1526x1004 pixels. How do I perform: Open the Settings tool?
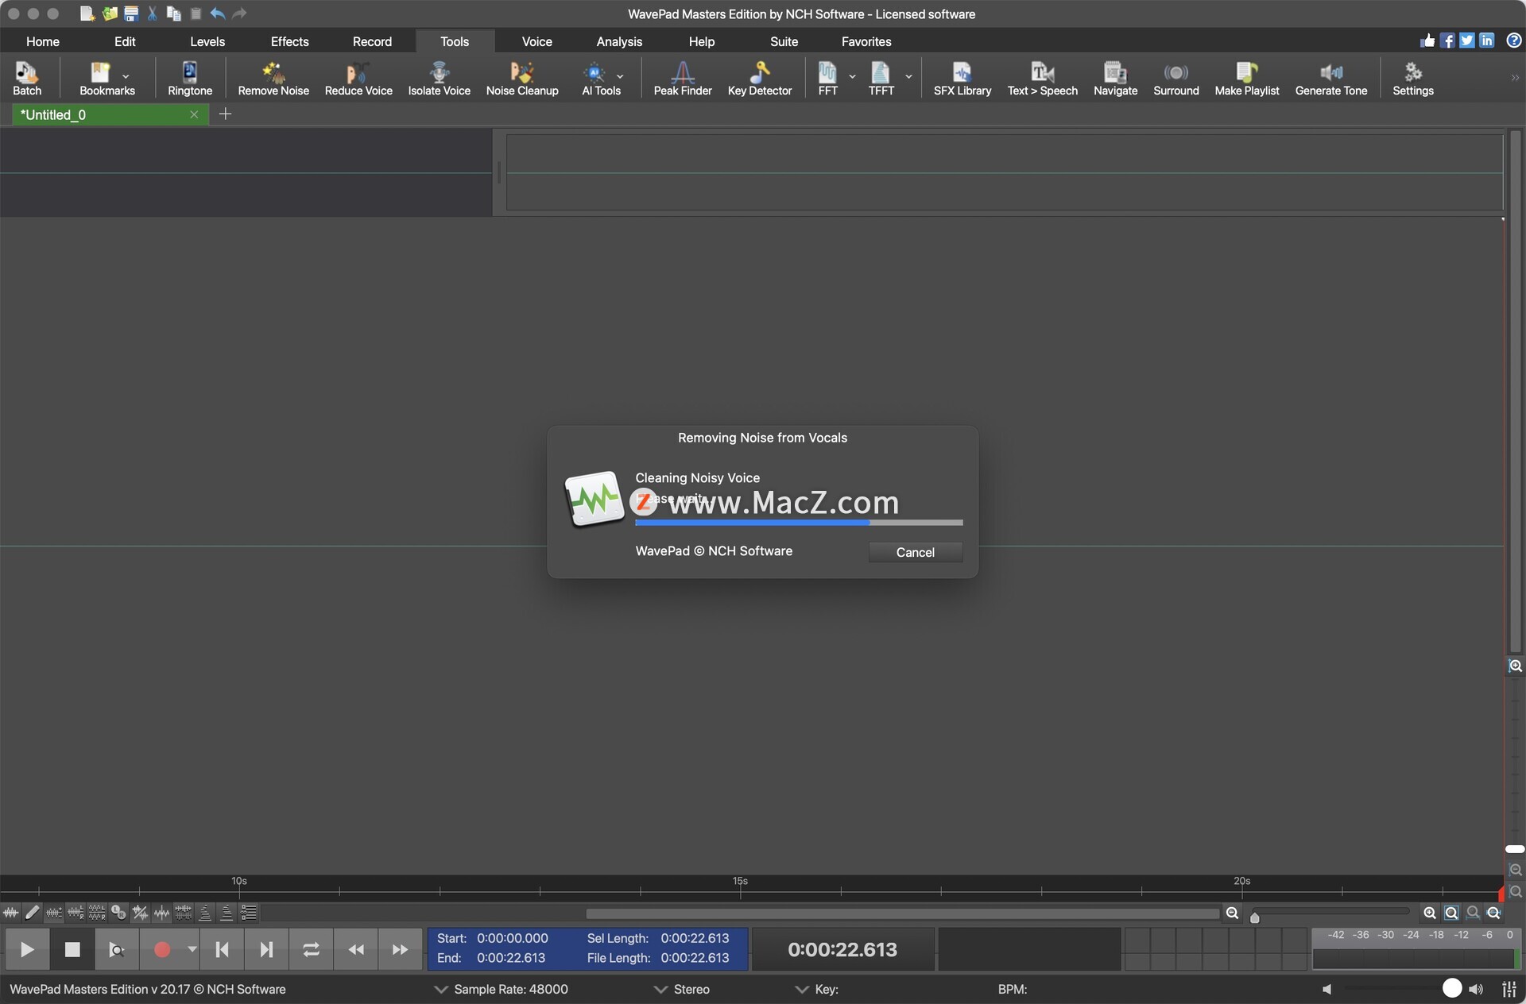(1413, 79)
